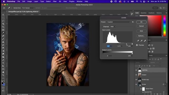The width and height of the screenshot is (169, 95).
Task: Pick the gray point eyedropper in Levels
Action: pyautogui.click(x=142, y=41)
